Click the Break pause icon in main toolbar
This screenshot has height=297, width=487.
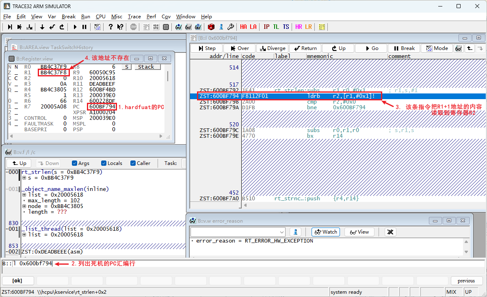(x=84, y=27)
